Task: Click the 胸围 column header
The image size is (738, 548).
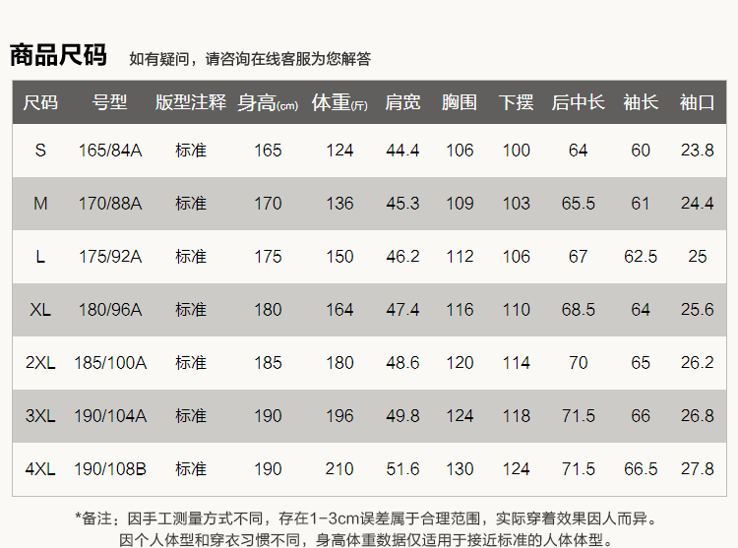Action: coord(460,102)
